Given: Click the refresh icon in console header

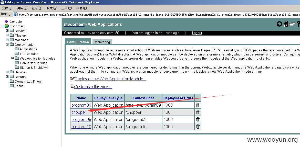Looking at the screenshot, I should (279, 24).
